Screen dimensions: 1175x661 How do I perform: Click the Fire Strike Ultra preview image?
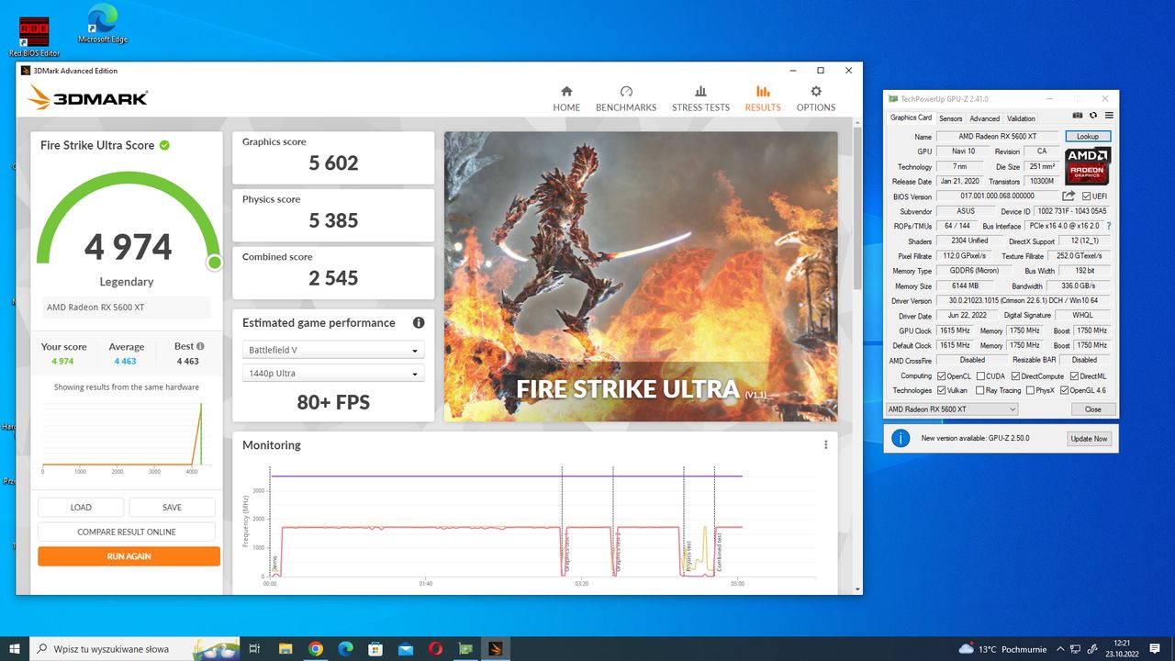(641, 276)
